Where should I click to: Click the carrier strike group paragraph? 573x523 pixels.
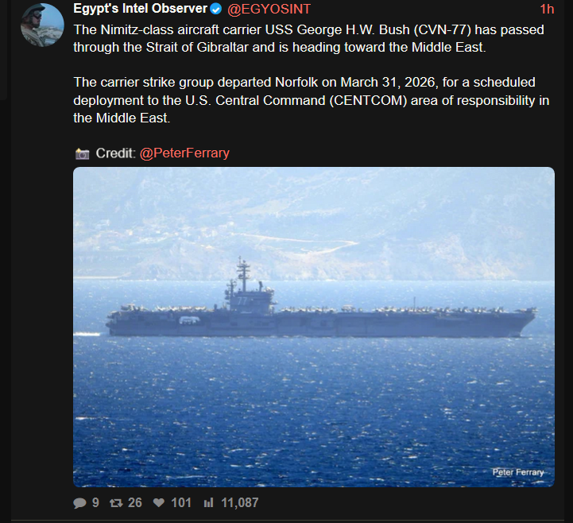point(312,100)
